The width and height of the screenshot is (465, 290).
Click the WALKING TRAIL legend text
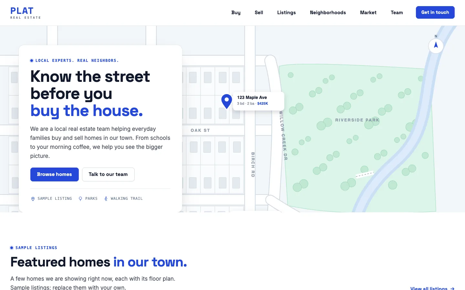click(x=127, y=198)
